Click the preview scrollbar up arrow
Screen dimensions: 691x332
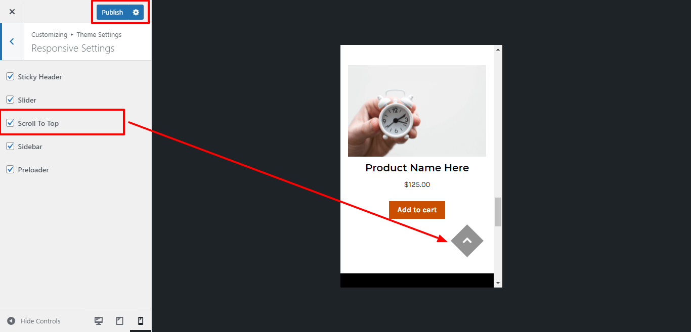pyautogui.click(x=498, y=50)
